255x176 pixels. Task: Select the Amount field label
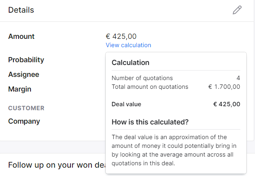[21, 36]
